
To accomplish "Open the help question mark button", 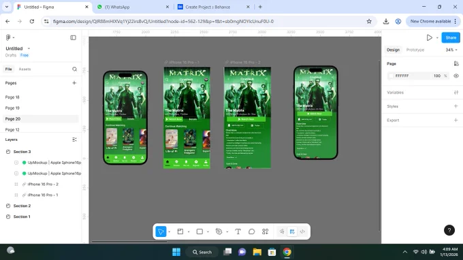I will click(449, 230).
